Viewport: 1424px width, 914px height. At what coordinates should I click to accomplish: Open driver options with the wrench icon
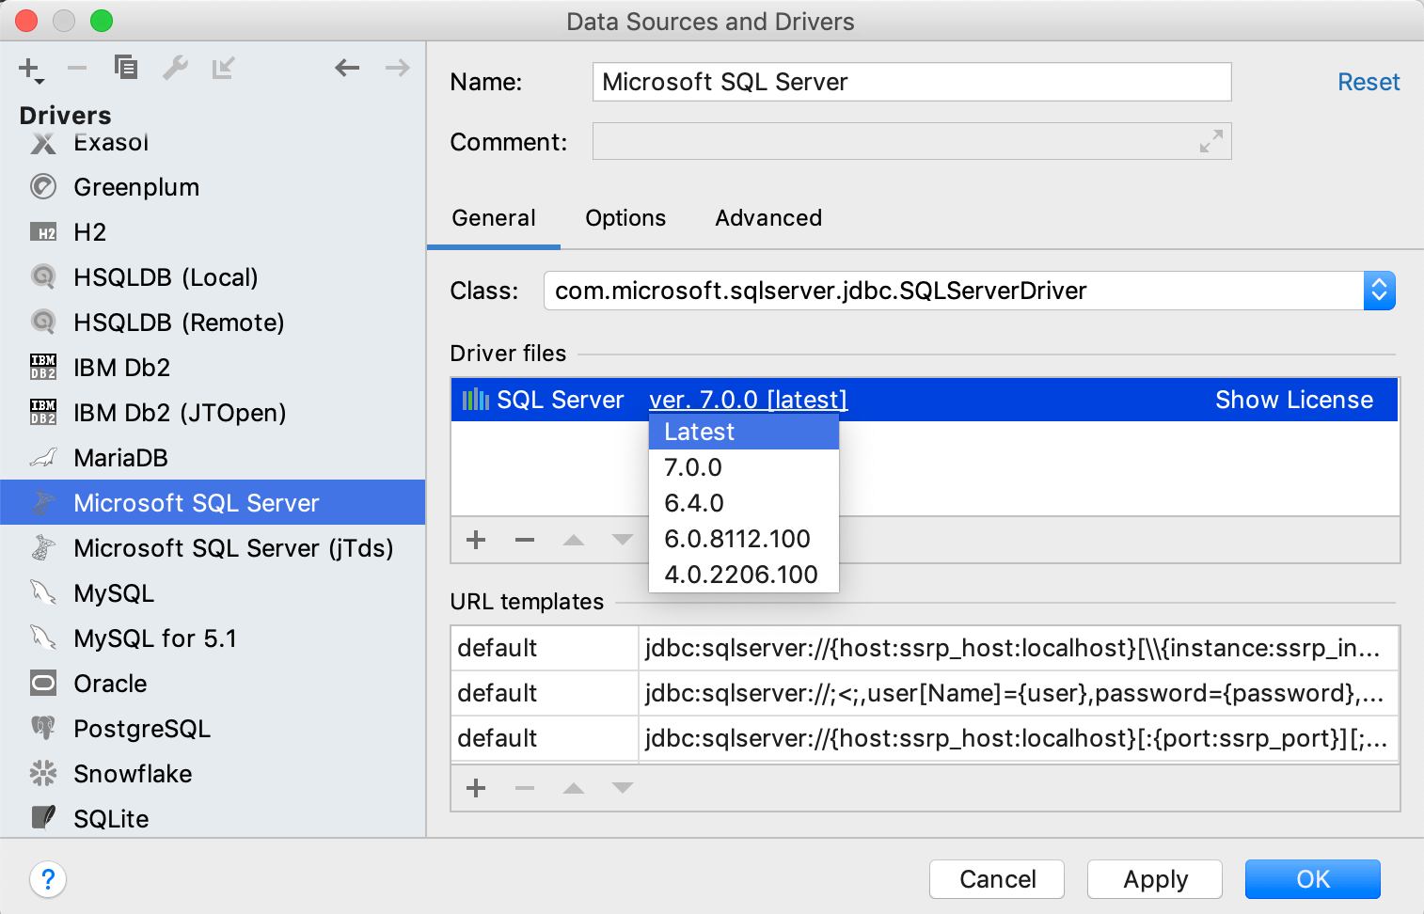[x=176, y=67]
